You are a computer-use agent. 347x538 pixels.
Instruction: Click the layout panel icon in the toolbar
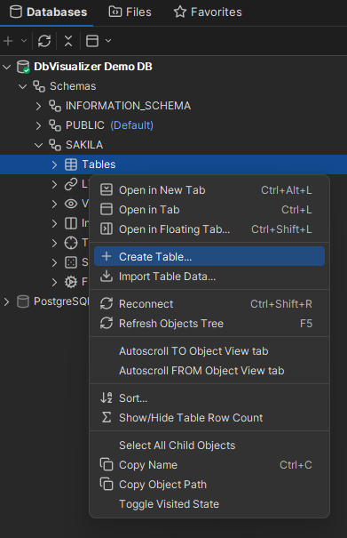pos(92,41)
